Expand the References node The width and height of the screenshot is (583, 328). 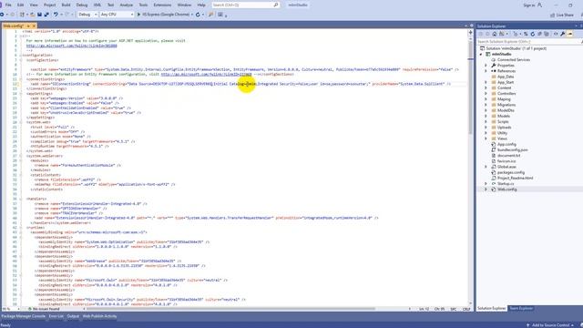point(486,71)
